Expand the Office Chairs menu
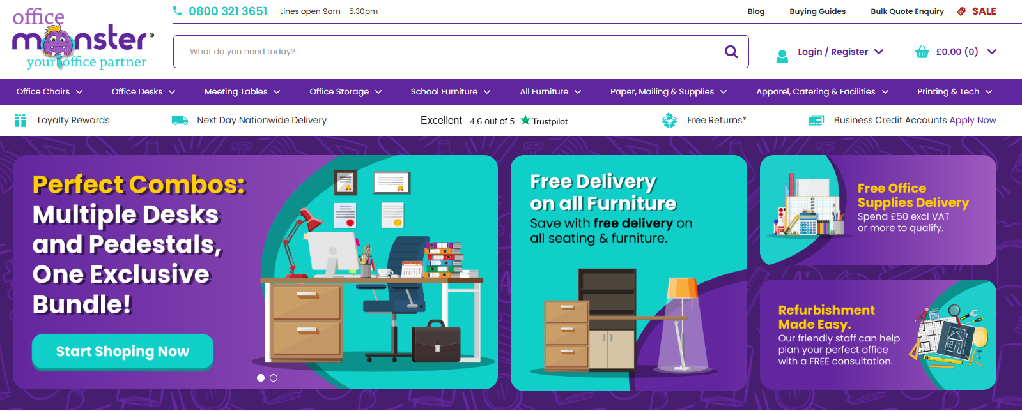The height and width of the screenshot is (411, 1022). tap(49, 92)
